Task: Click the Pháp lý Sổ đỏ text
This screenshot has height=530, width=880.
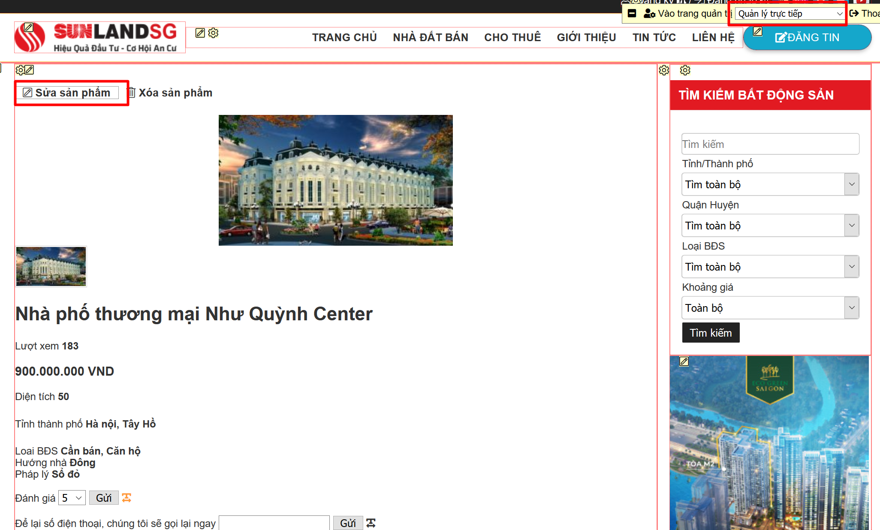Action: 47,474
